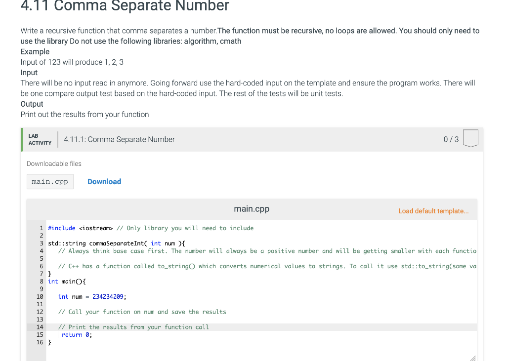Screen dimensions: 506x361
Task: Open the Download link for main.cpp
Action: point(104,181)
